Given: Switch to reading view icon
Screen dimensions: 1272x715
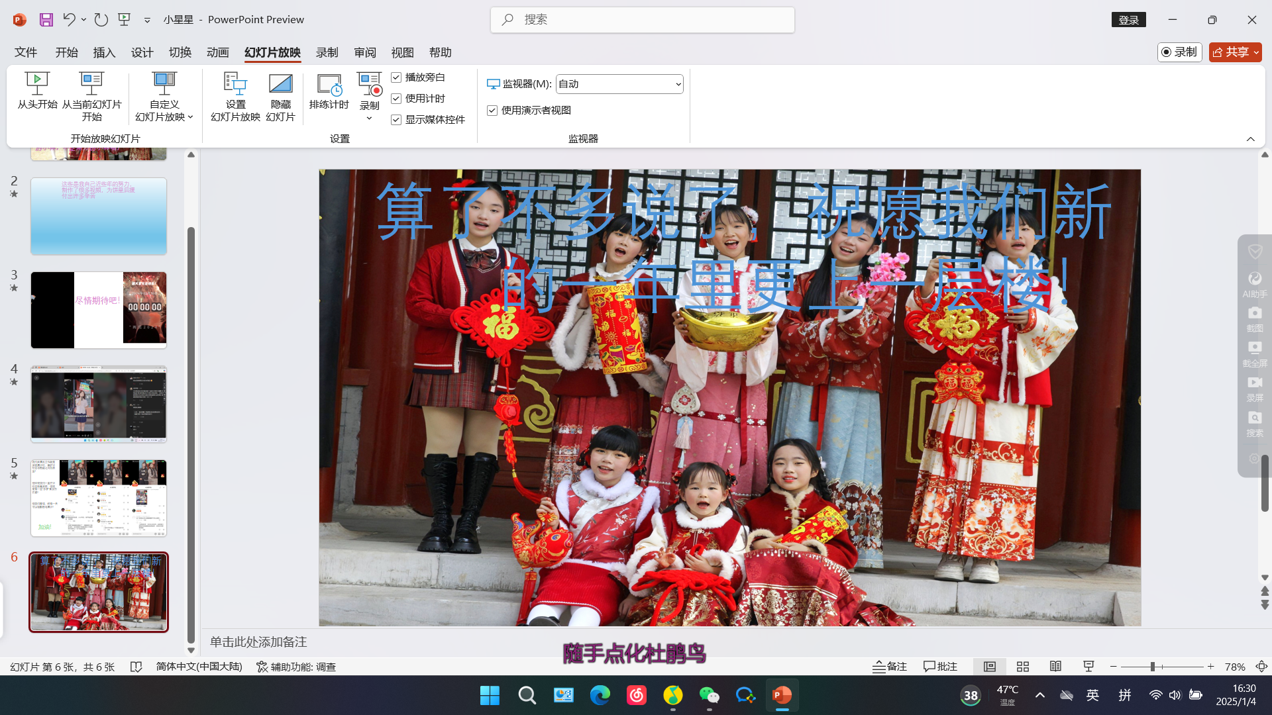Looking at the screenshot, I should pos(1055,667).
